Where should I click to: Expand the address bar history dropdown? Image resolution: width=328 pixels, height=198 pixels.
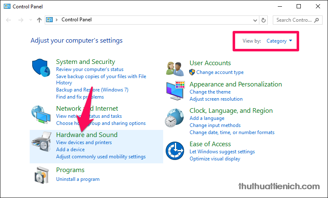[256, 20]
